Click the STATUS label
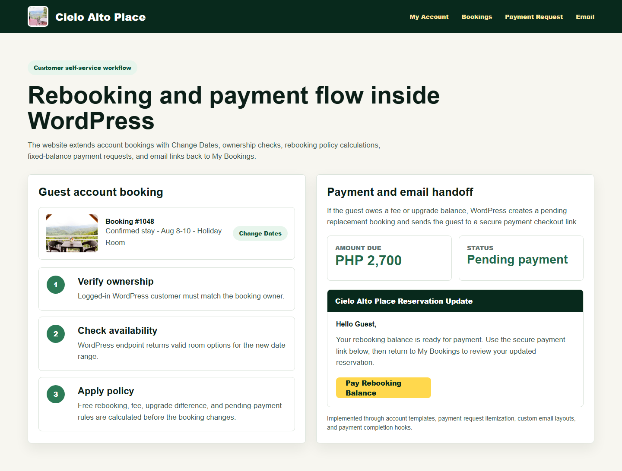Image resolution: width=622 pixels, height=471 pixels. (x=480, y=248)
